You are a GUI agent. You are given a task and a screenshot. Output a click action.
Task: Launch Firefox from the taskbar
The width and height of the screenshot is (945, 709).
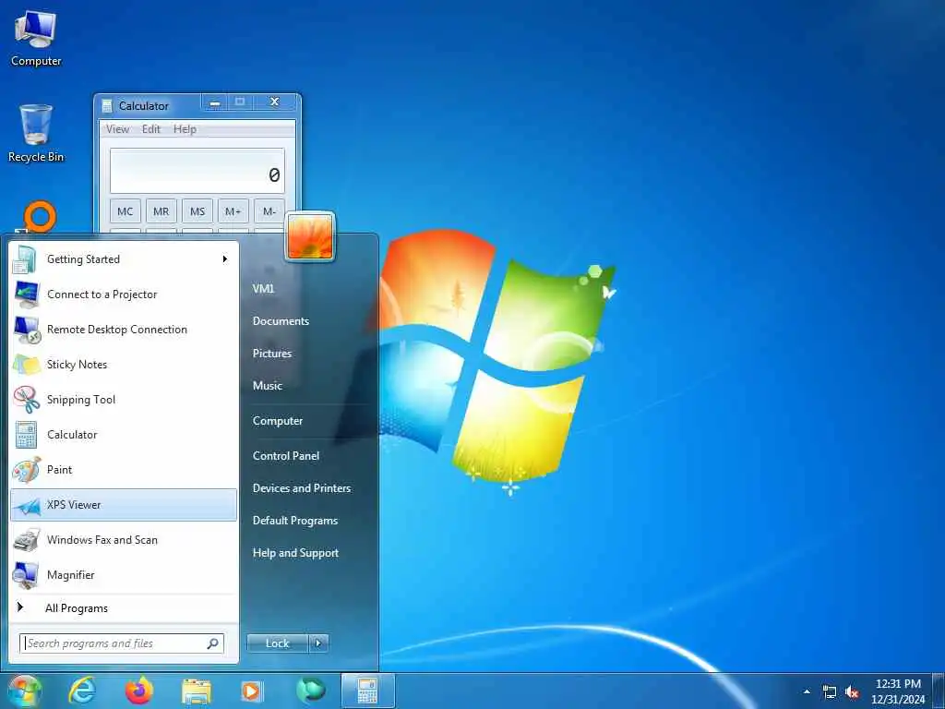pyautogui.click(x=139, y=691)
